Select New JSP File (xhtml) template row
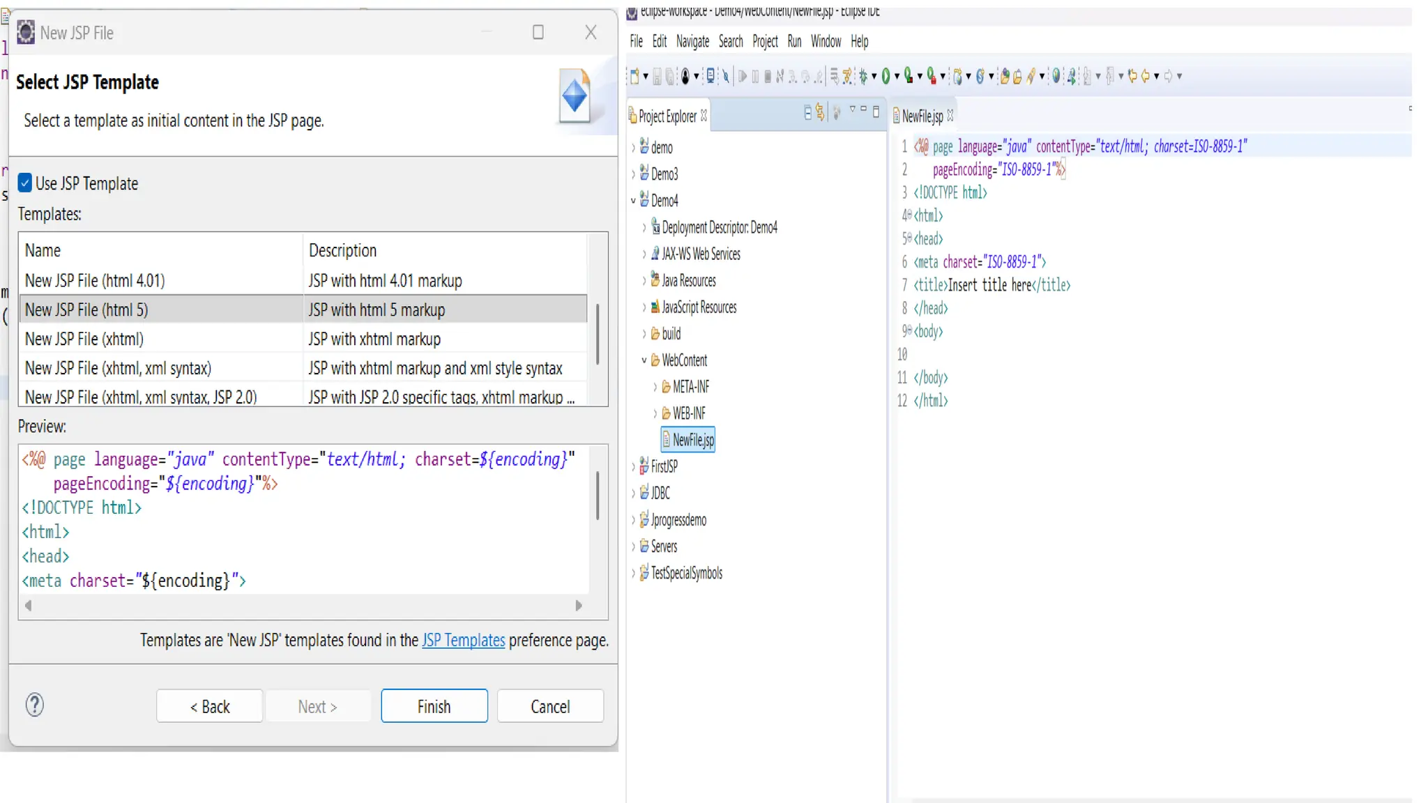This screenshot has width=1428, height=803. 84,339
